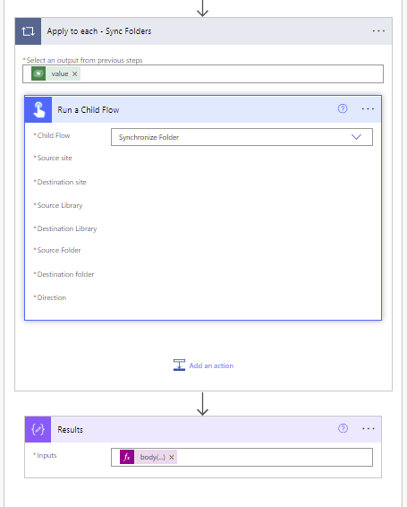Click the Run a Child Flow title

pos(89,110)
